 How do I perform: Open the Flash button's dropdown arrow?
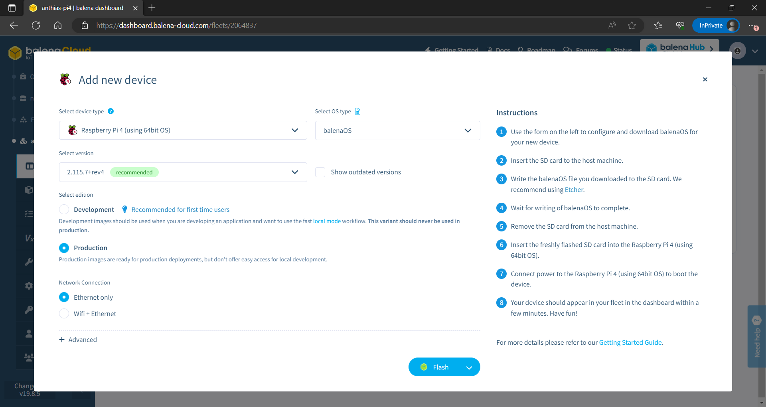point(469,367)
